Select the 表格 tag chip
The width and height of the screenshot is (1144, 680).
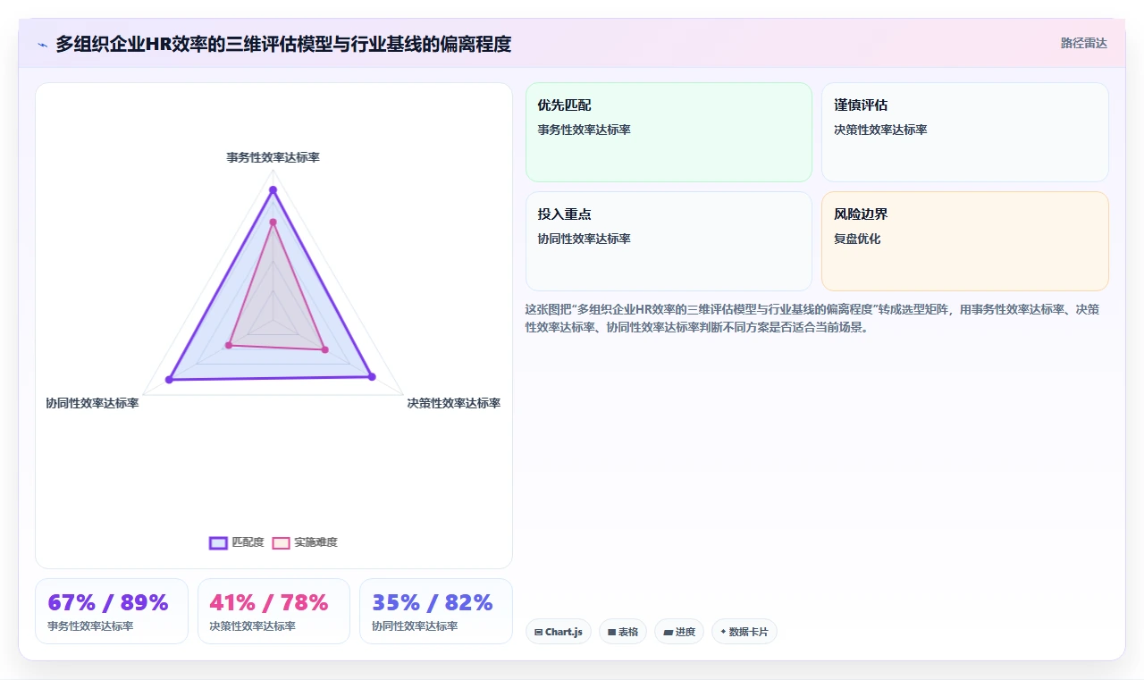pyautogui.click(x=623, y=632)
